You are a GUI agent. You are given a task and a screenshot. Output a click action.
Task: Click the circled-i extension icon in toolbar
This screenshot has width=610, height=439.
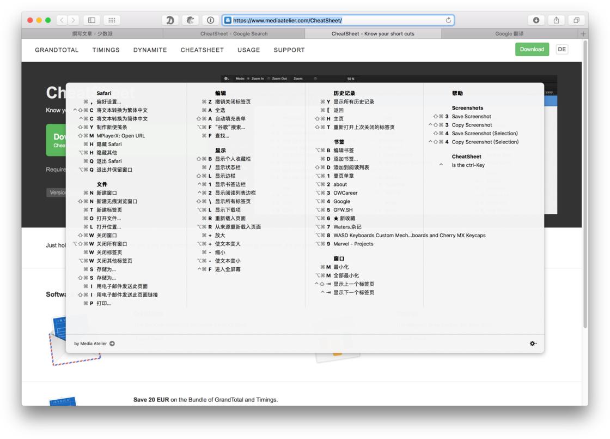click(x=210, y=20)
